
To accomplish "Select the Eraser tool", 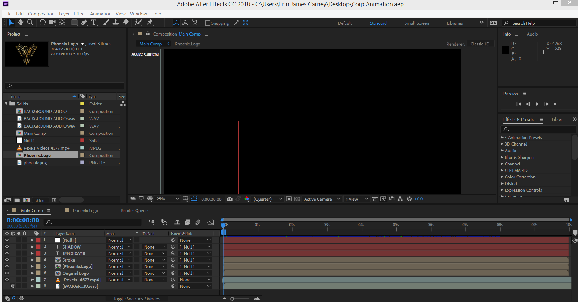I will tap(125, 23).
